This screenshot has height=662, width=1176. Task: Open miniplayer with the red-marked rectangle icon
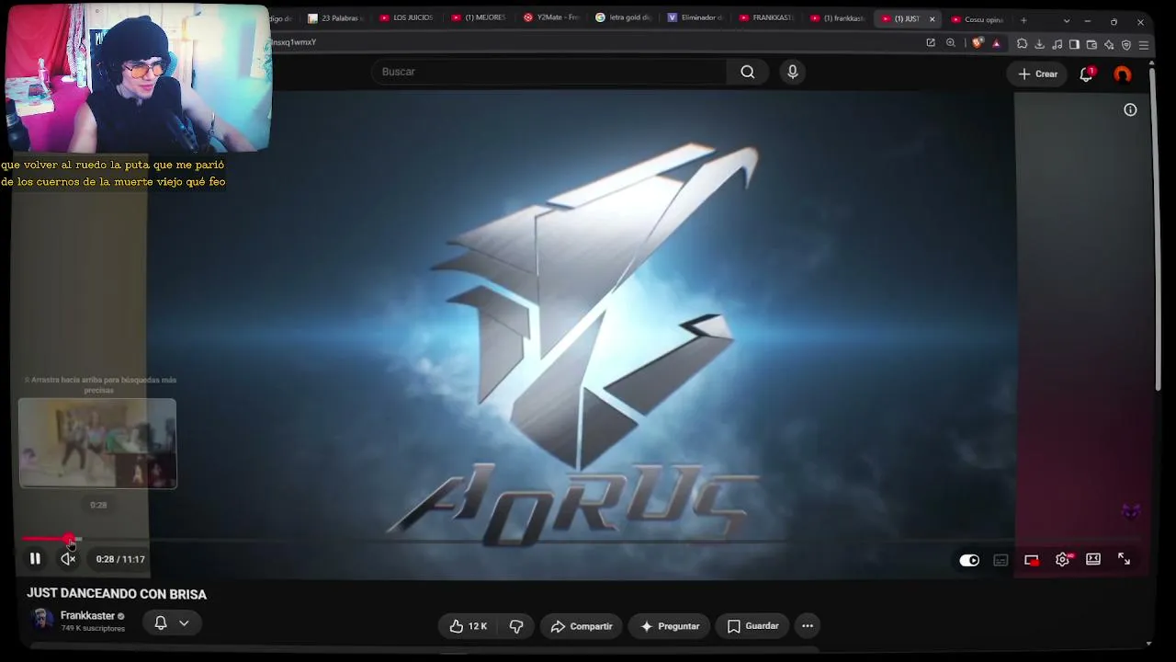click(x=1032, y=560)
